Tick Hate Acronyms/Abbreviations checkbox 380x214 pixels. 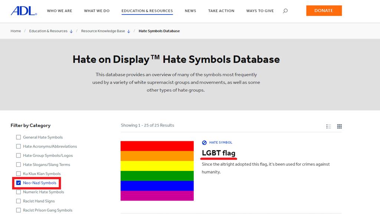pos(19,146)
